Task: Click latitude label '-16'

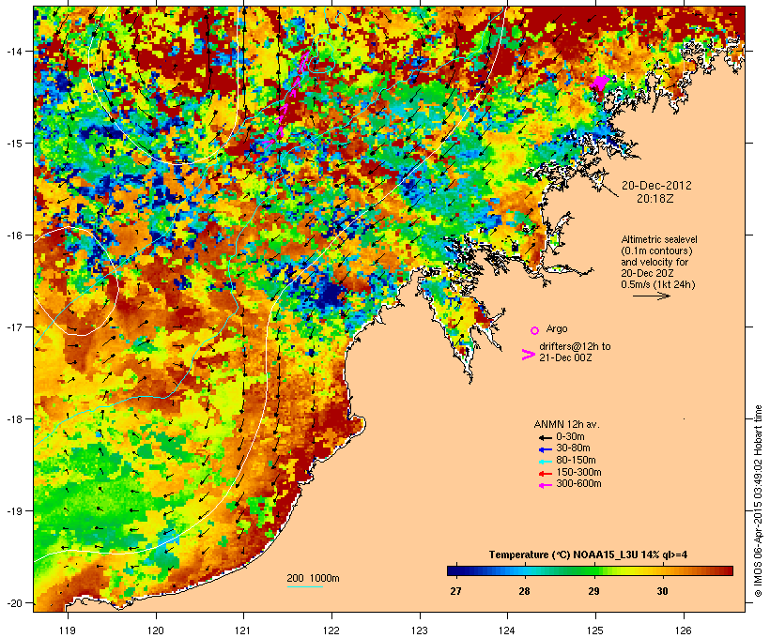Action: pos(13,235)
